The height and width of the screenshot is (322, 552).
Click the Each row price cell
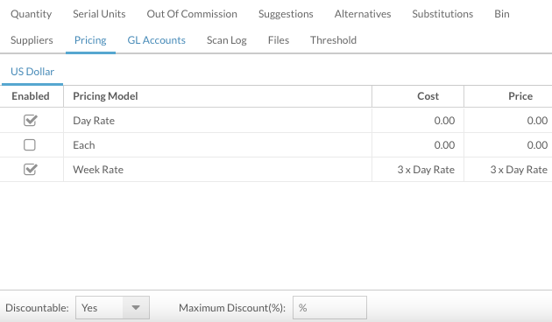(508, 145)
